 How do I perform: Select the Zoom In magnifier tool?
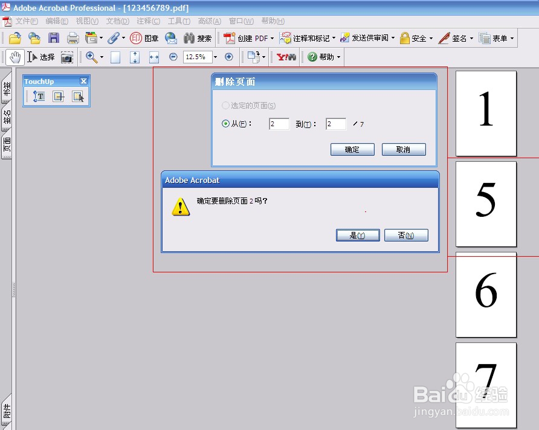[x=91, y=57]
